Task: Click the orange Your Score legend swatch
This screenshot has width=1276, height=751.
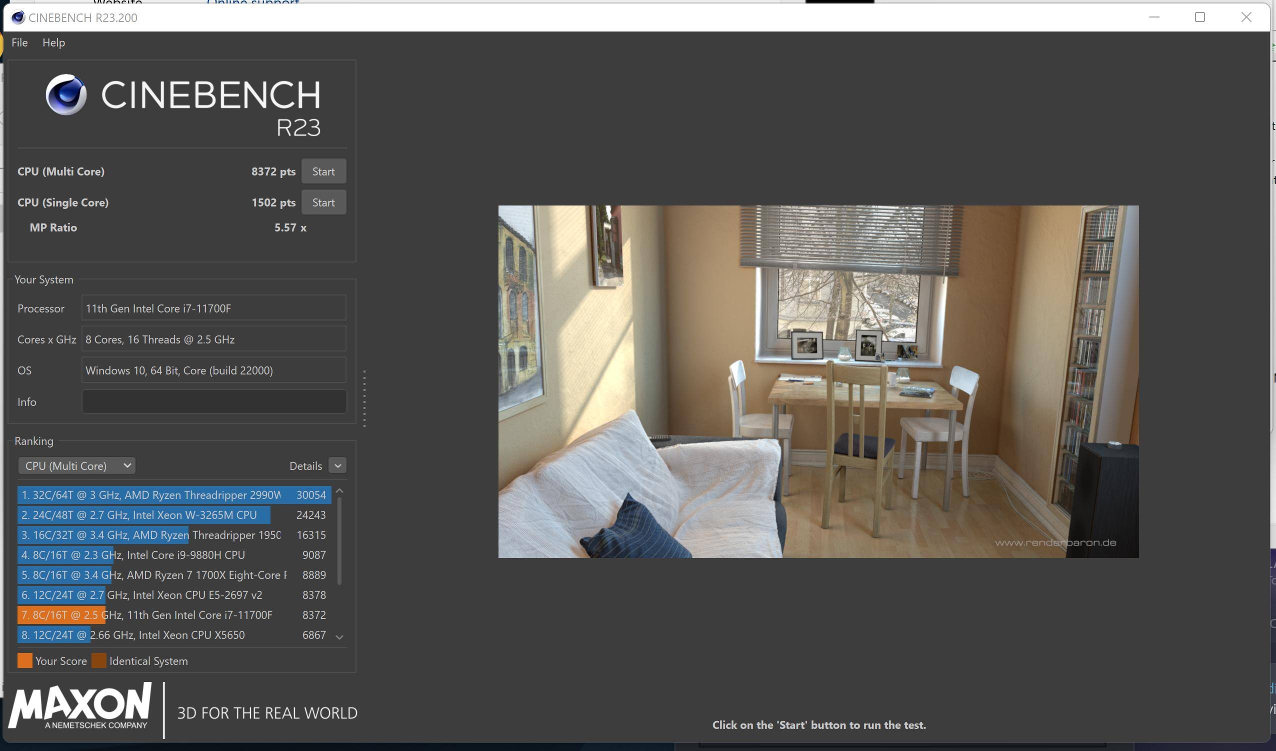Action: [x=25, y=661]
